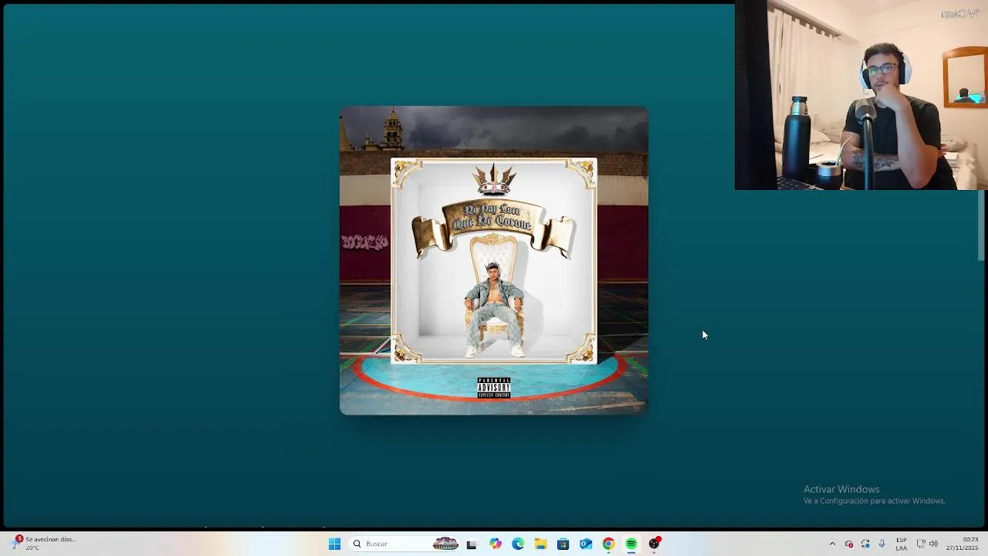
Task: Open the weather widget showing 20°C
Action: pos(45,544)
